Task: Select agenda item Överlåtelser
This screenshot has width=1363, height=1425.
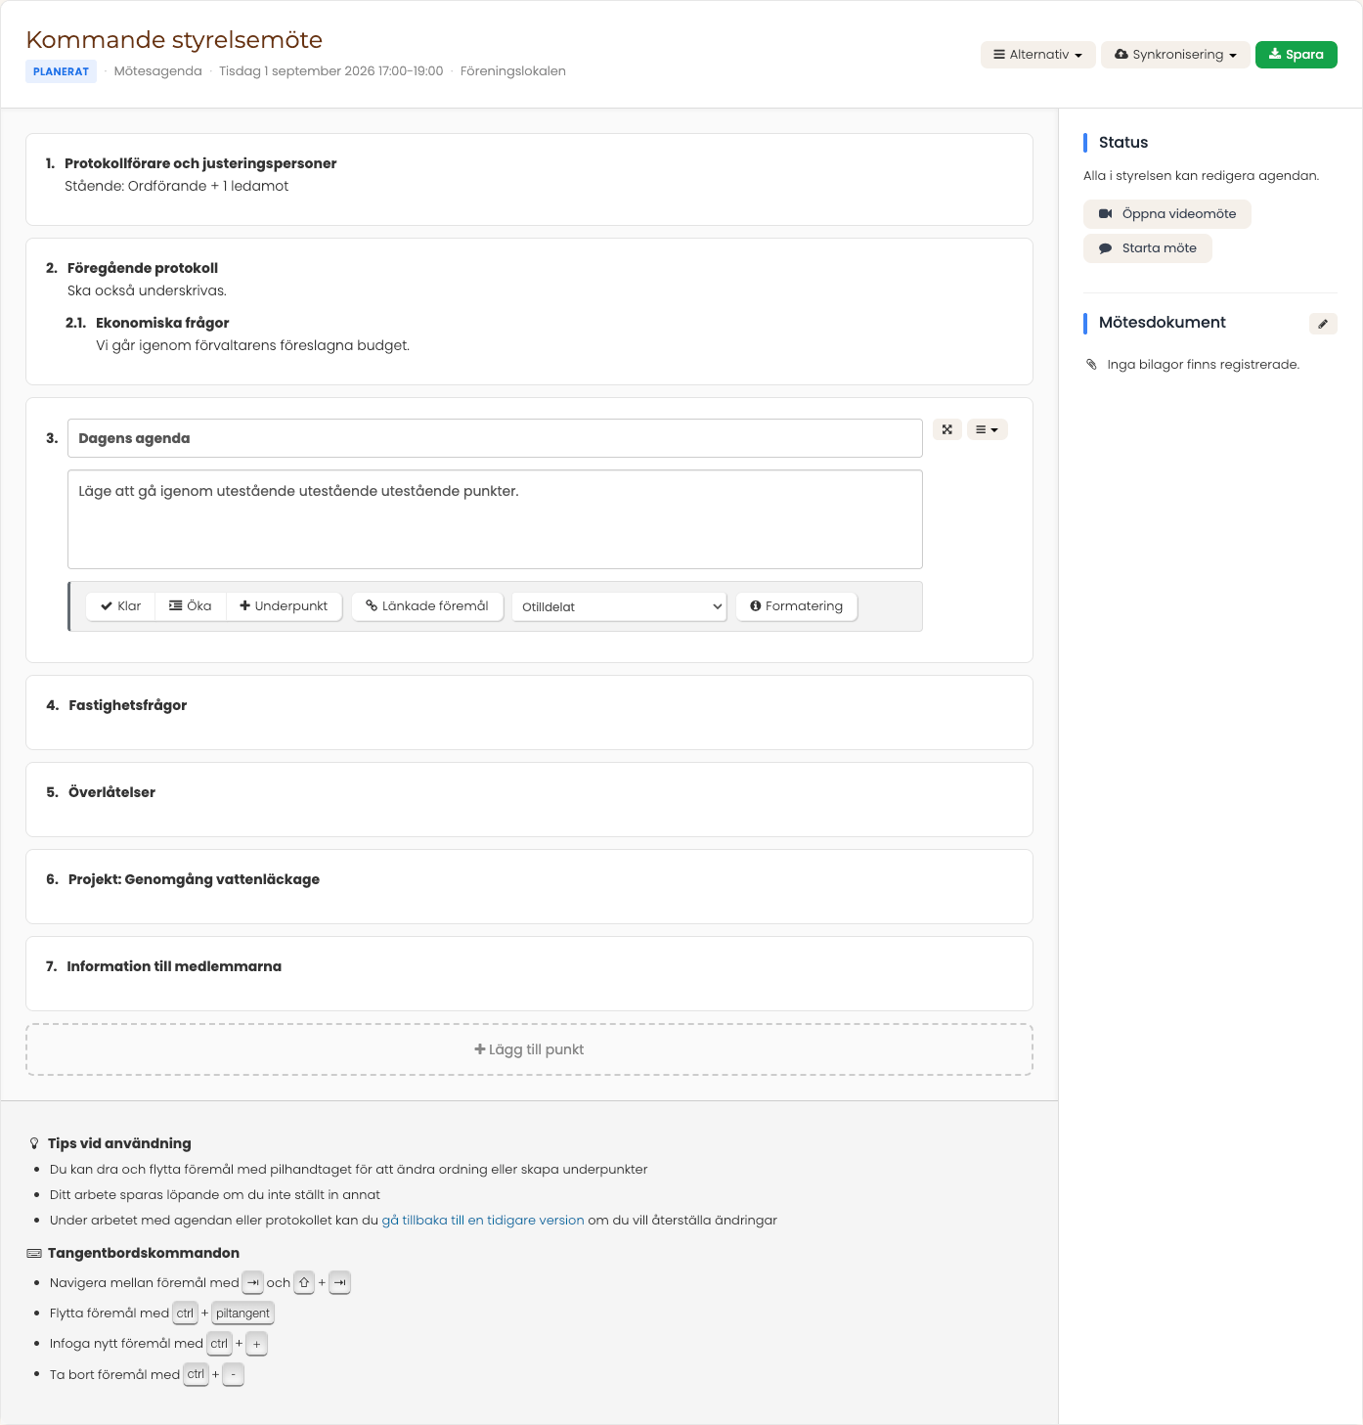Action: [x=529, y=800]
